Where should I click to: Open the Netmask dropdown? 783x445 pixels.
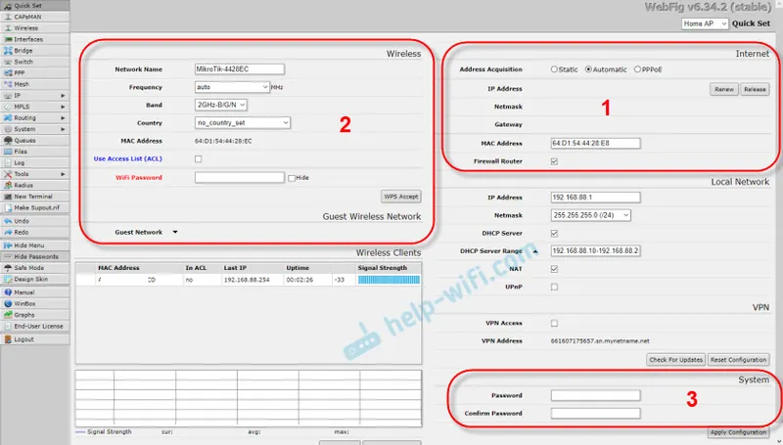tap(591, 215)
